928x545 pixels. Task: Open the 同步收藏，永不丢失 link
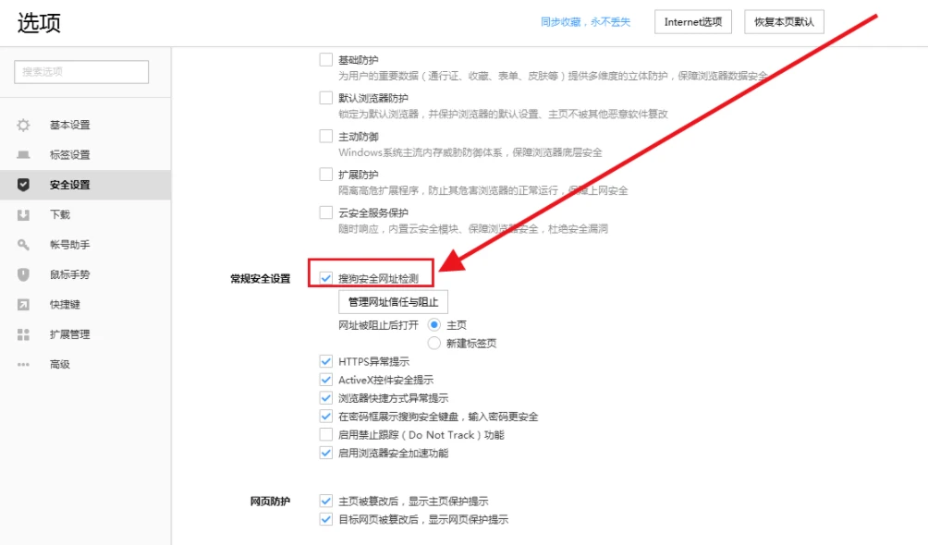pos(585,22)
